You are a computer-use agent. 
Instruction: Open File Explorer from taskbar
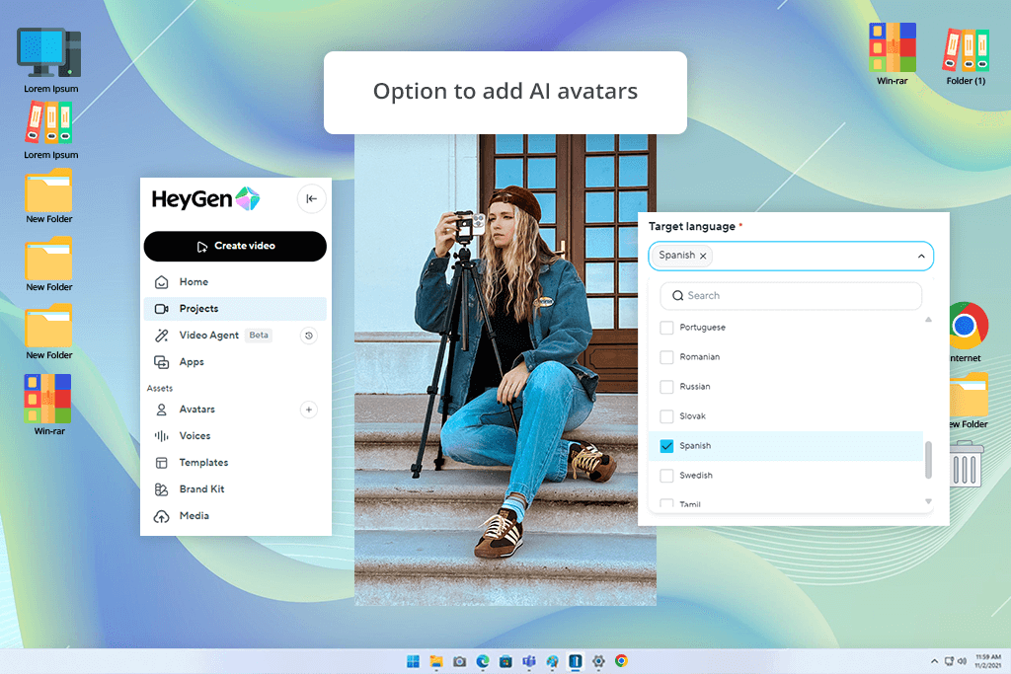(436, 661)
